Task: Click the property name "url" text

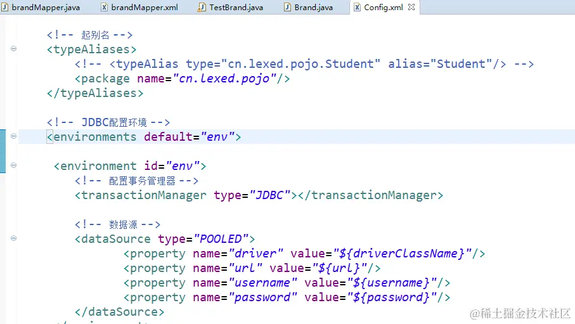Action: (x=245, y=268)
